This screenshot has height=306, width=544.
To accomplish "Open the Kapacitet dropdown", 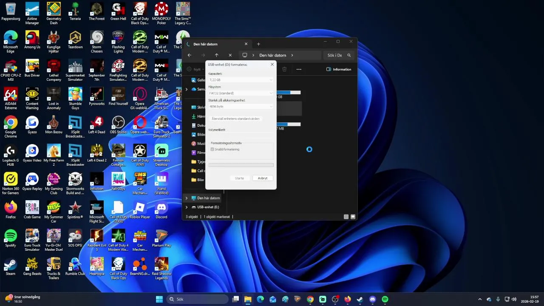I will coord(241,80).
